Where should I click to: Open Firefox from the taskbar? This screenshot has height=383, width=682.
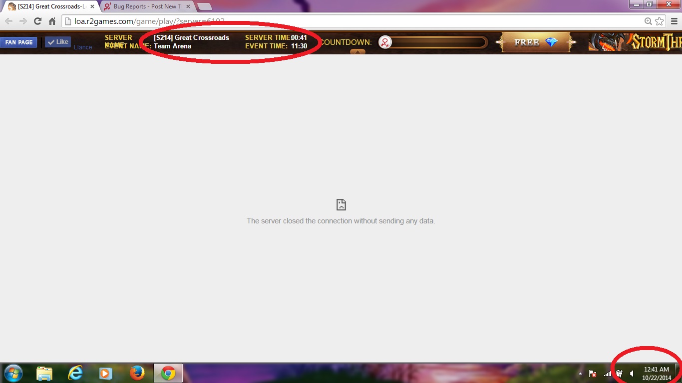137,373
